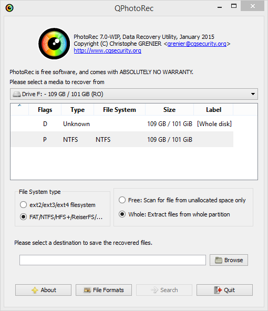Viewport: 268px width, 311px height.
Task: Click the QPhotoRec title bar eye icon
Action: click(9, 8)
